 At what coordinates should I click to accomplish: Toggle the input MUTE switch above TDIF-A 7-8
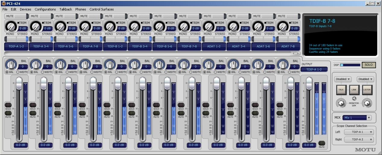point(90,16)
